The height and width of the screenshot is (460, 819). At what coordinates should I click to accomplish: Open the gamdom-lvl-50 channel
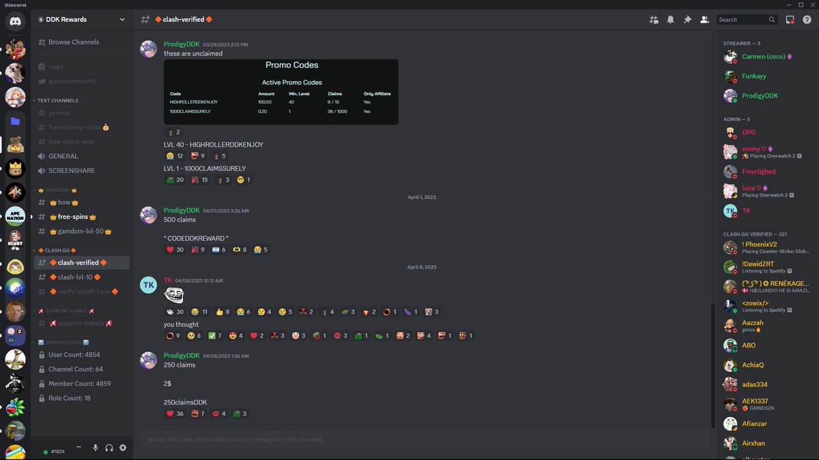tap(82, 231)
